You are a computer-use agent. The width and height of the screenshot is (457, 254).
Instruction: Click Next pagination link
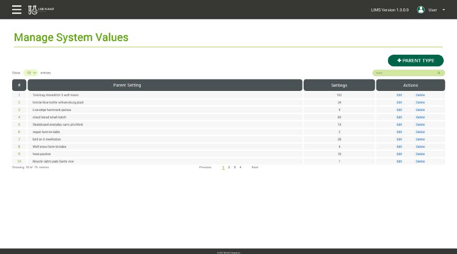[255, 167]
